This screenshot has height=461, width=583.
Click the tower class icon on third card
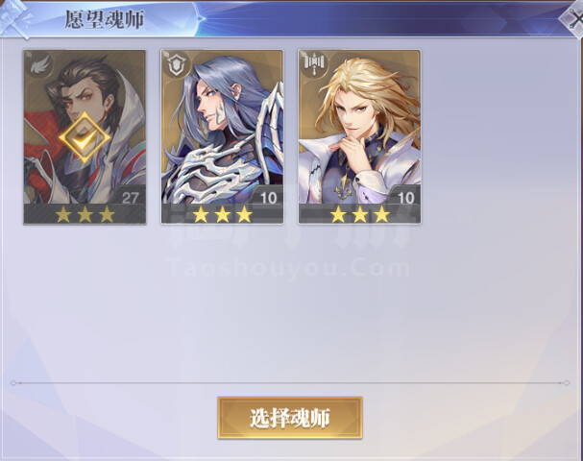(x=314, y=64)
